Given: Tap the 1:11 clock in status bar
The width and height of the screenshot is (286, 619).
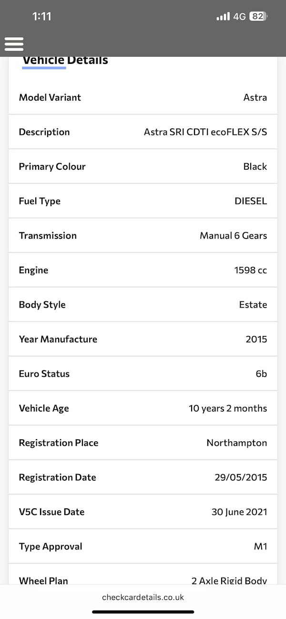Looking at the screenshot, I should 41,16.
